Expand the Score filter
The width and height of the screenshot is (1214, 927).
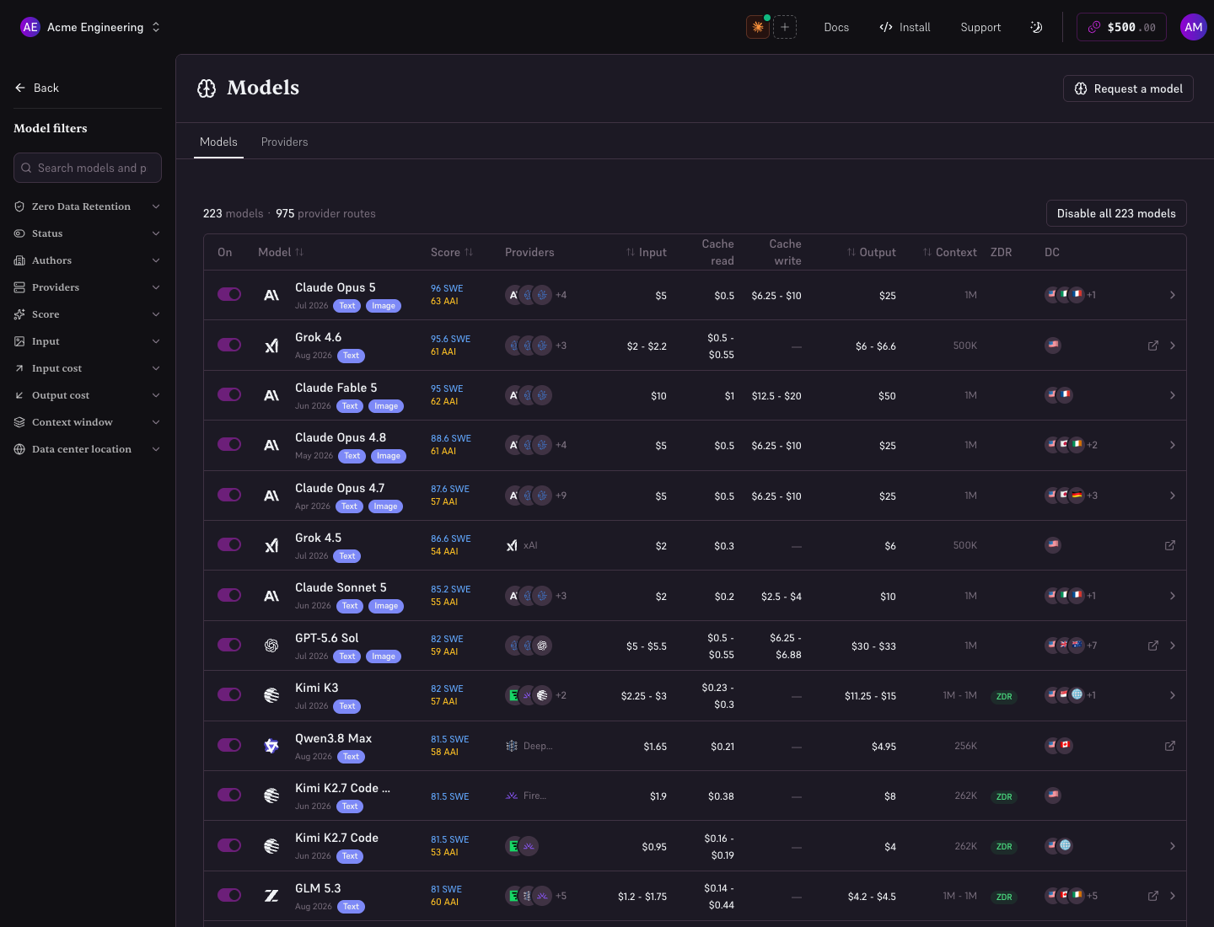click(88, 314)
